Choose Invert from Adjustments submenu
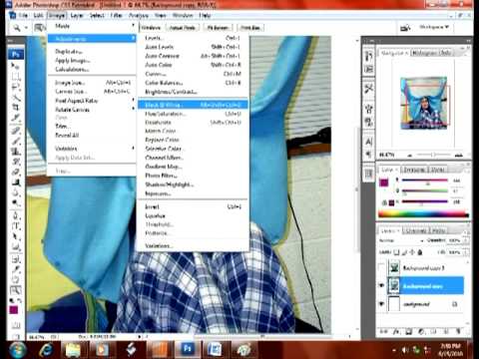Image resolution: width=479 pixels, height=359 pixels. [193, 206]
